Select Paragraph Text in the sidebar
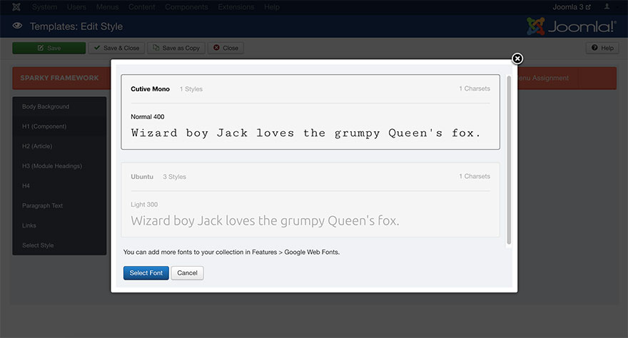 tap(59, 205)
